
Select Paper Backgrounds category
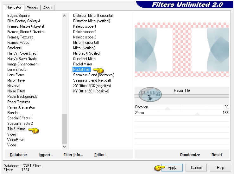coord(22,97)
